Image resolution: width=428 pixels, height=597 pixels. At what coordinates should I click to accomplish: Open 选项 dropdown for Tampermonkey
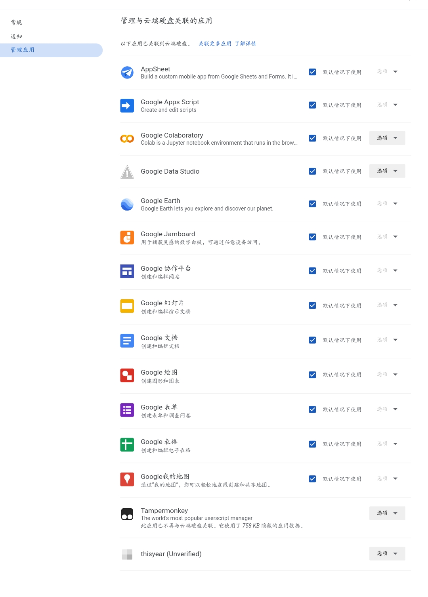(387, 513)
